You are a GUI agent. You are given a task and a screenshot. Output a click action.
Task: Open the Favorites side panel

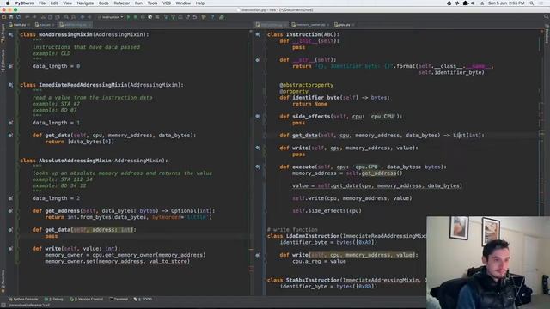pyautogui.click(x=3, y=281)
